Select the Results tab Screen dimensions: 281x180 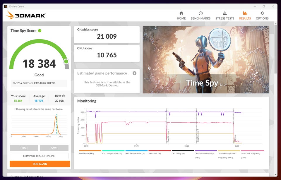pos(245,16)
